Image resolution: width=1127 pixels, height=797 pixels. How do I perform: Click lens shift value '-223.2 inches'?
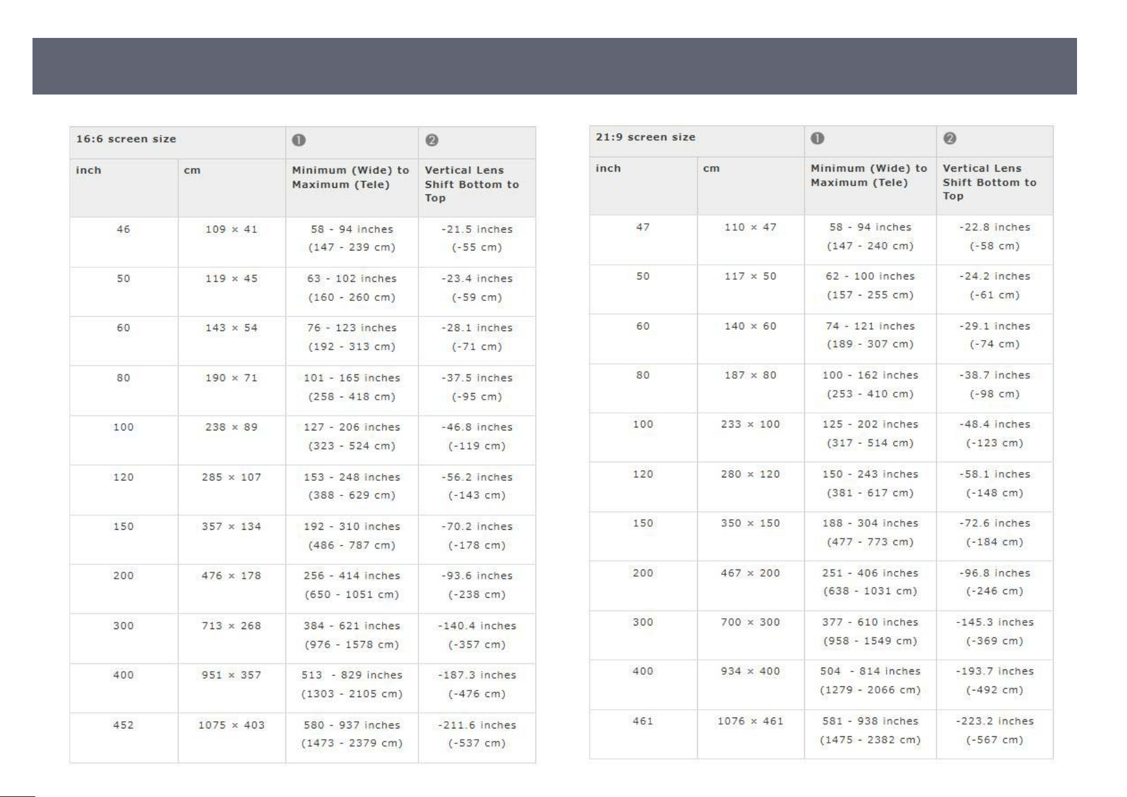point(995,721)
